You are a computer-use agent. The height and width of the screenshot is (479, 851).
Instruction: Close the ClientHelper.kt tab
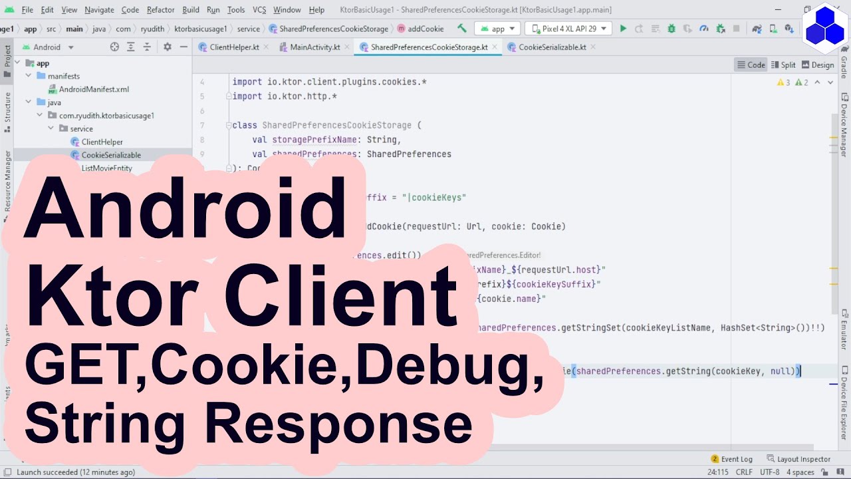tap(265, 47)
